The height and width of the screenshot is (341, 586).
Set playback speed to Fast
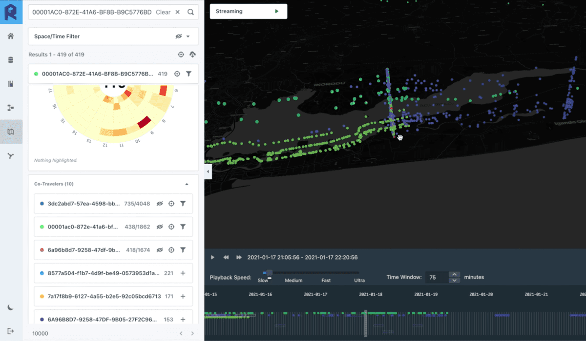326,280
